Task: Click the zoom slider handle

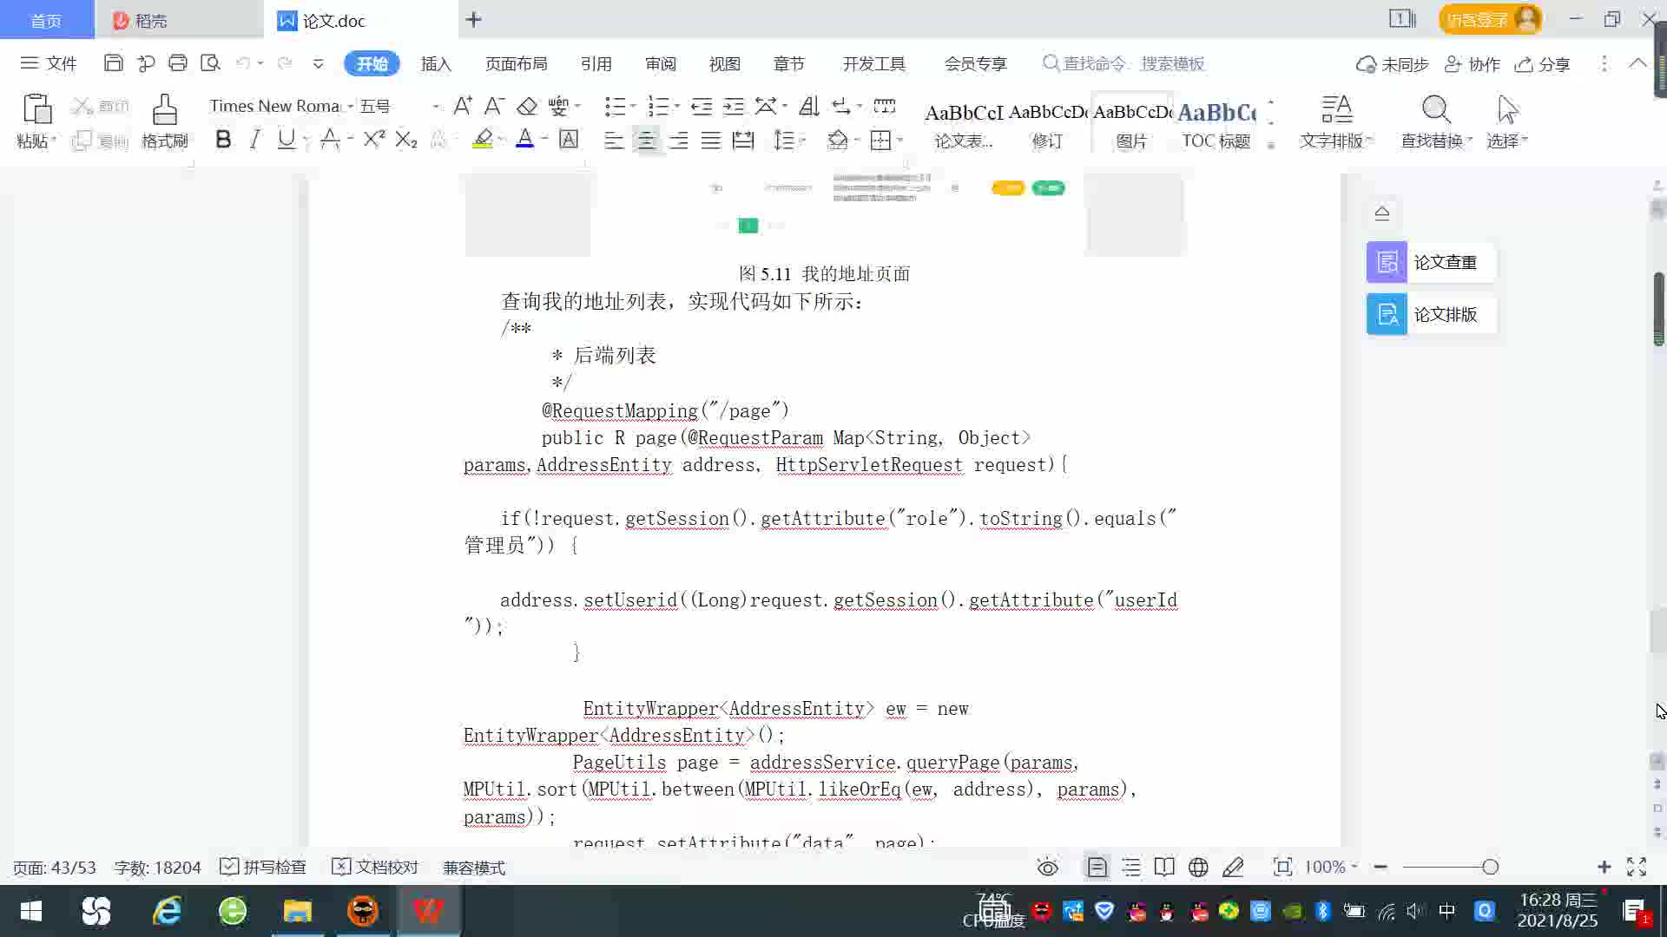Action: 1490,867
